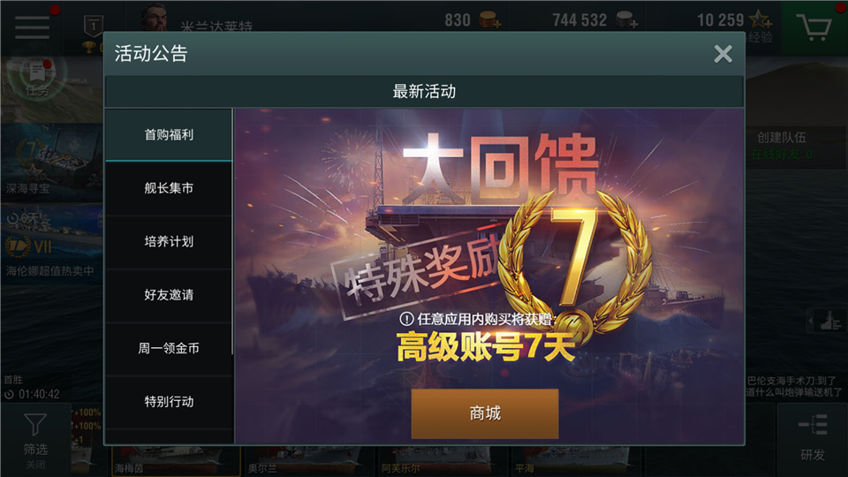
Task: Tap the rank badge with trophy
Action: (93, 34)
